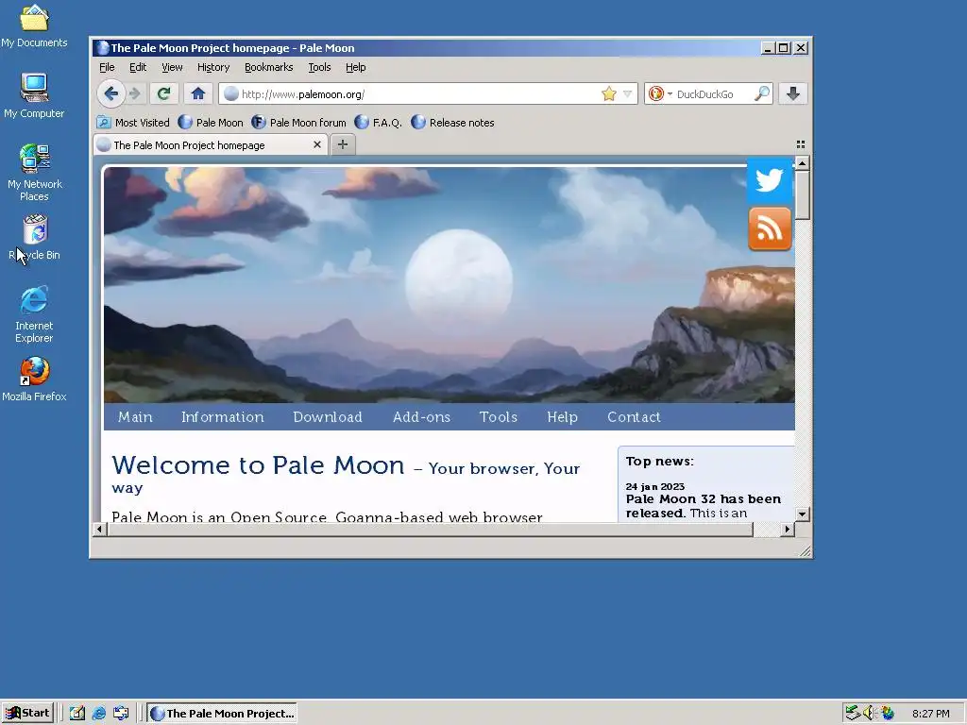The width and height of the screenshot is (967, 725).
Task: Open the File menu
Action: pos(107,67)
